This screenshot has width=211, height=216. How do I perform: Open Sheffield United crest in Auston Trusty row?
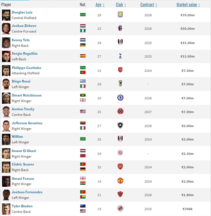120,112
